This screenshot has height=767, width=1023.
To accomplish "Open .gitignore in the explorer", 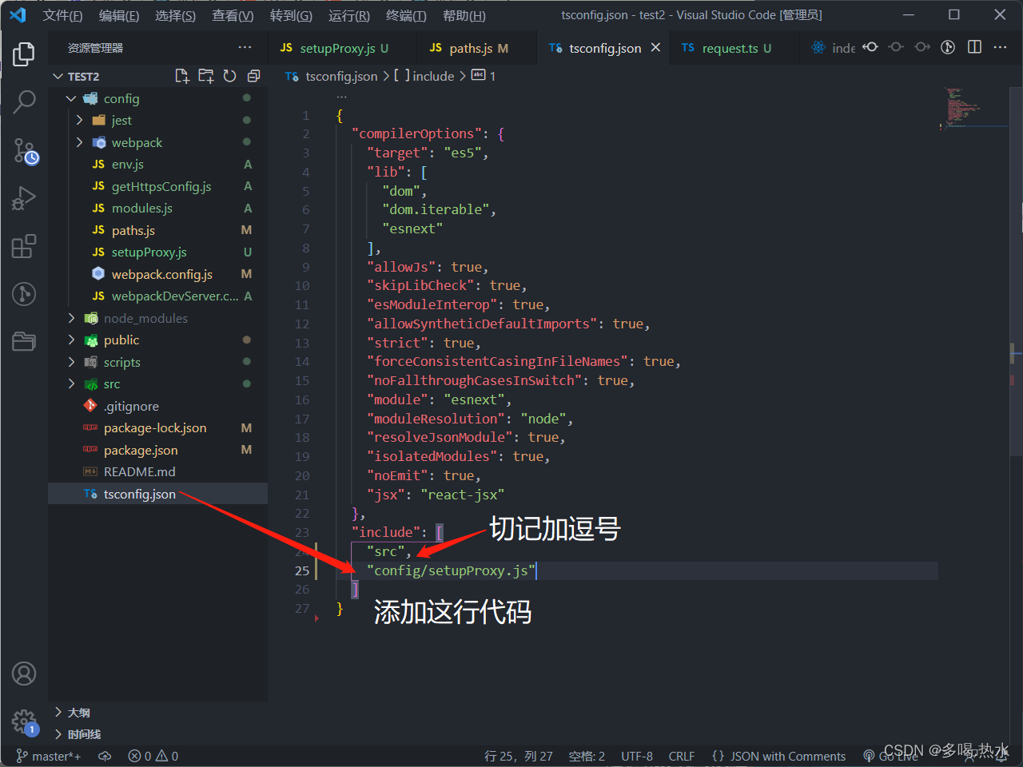I will [158, 406].
